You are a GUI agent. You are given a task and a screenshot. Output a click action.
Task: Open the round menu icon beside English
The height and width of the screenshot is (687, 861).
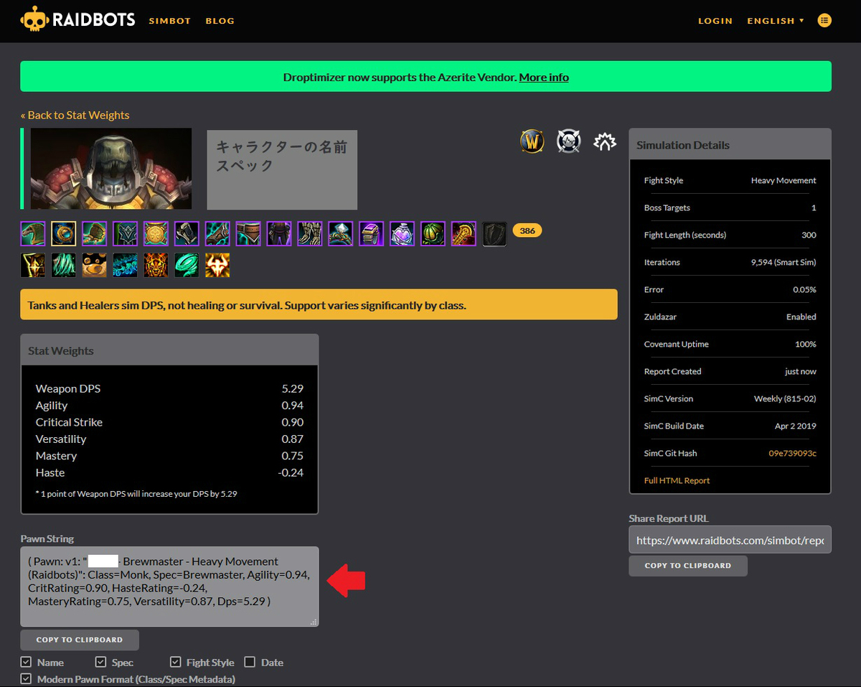824,21
